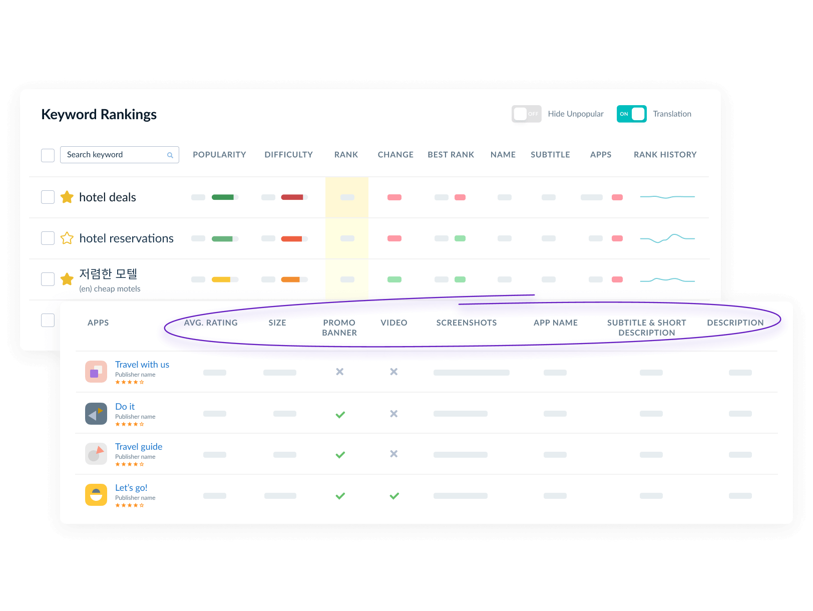
Task: Click the hotel deals rank history sparkline
Action: coord(667,197)
